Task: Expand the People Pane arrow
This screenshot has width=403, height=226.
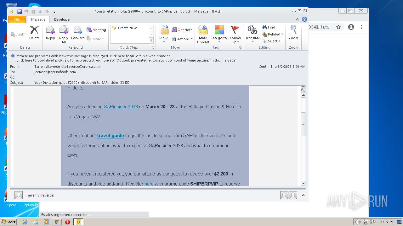Action: pos(303,195)
